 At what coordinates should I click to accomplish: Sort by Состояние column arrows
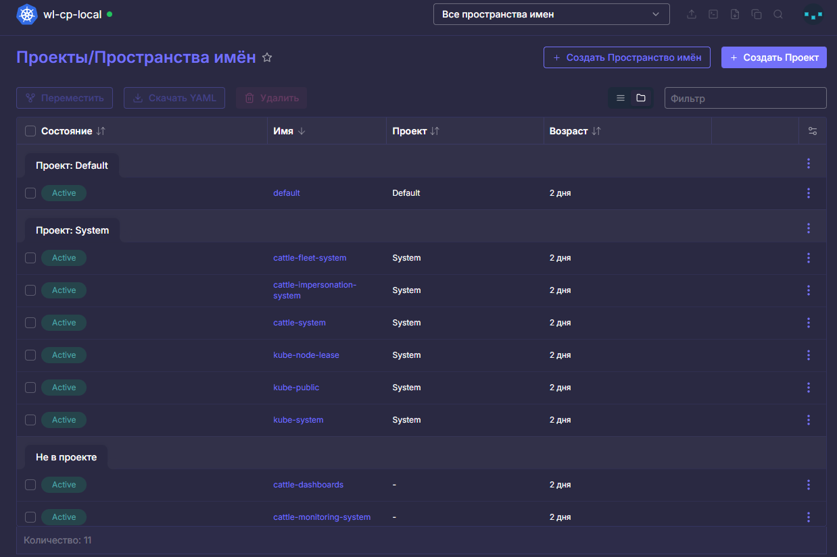click(101, 131)
